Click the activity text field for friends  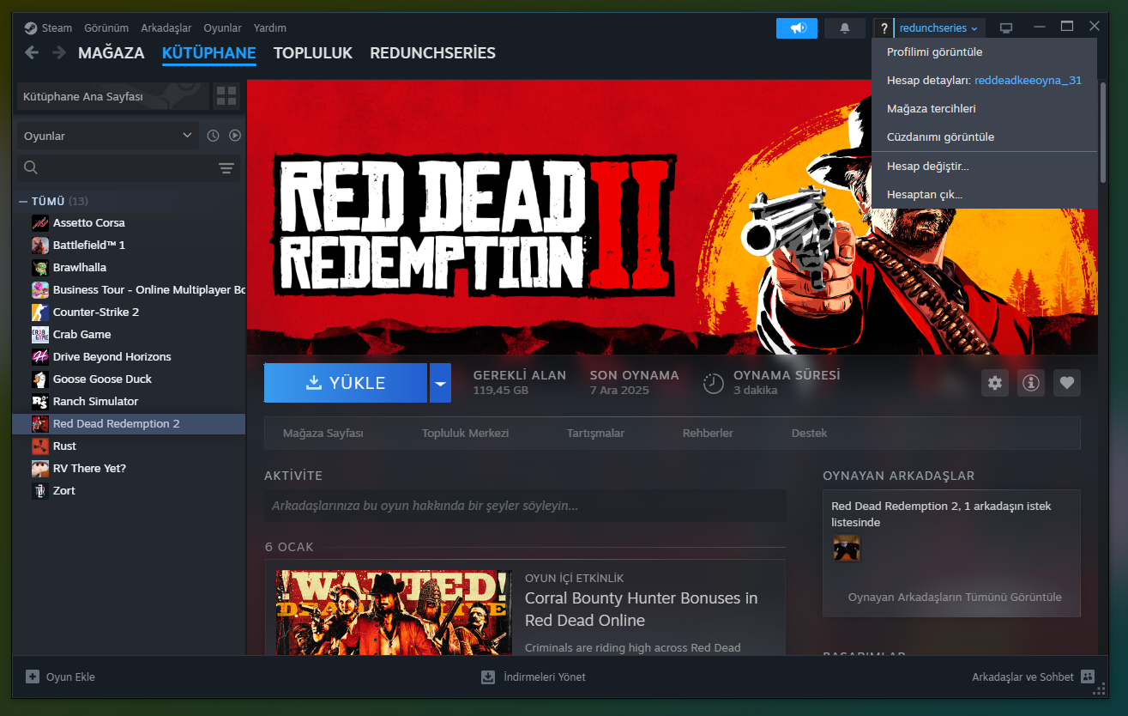point(525,506)
